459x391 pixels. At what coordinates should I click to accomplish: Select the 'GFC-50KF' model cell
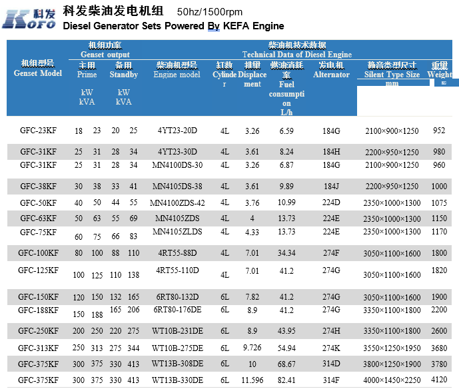38,202
